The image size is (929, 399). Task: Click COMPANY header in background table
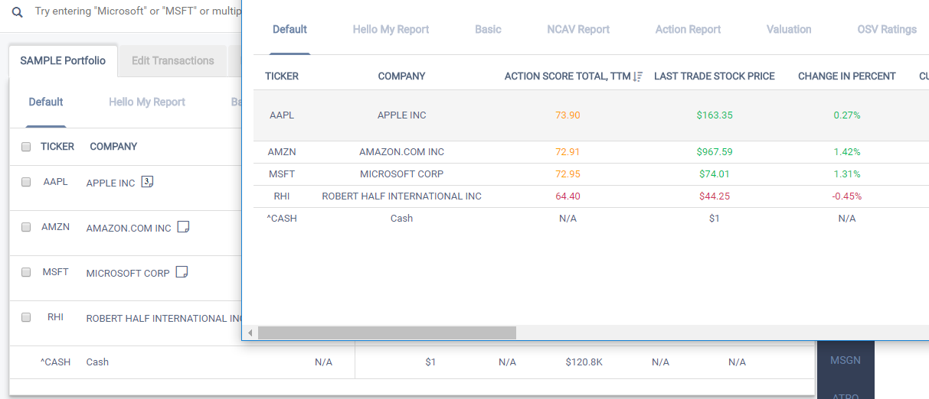pyautogui.click(x=113, y=147)
